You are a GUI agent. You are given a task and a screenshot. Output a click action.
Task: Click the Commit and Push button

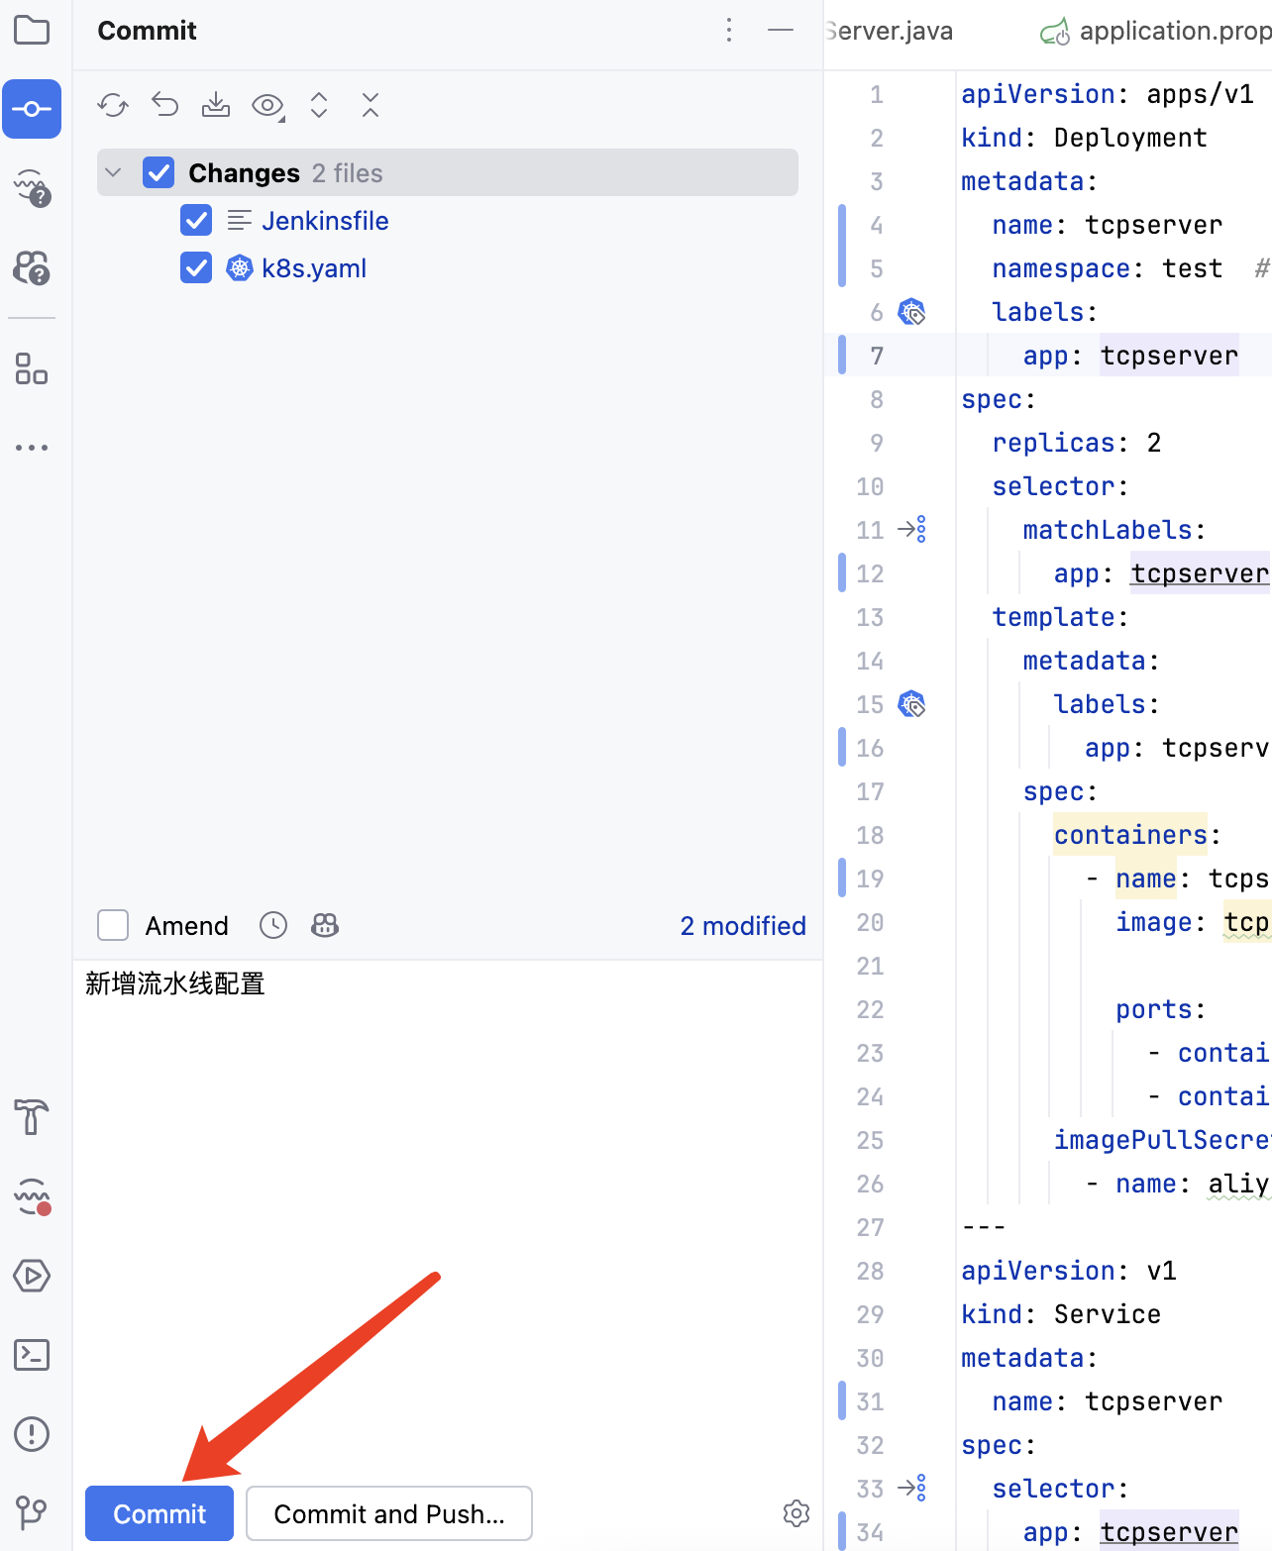389,1513
